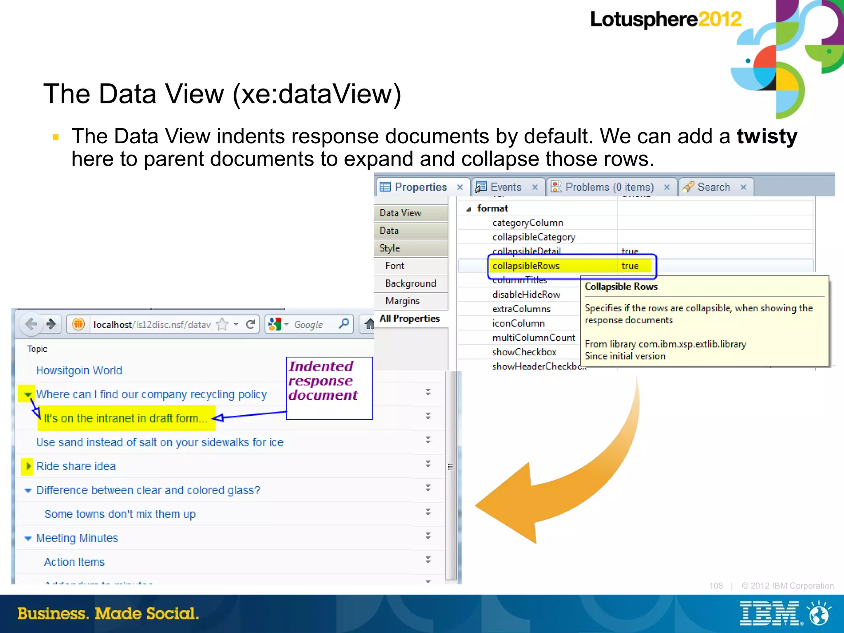Select the collapsibleRows property
This screenshot has width=844, height=633.
[526, 266]
